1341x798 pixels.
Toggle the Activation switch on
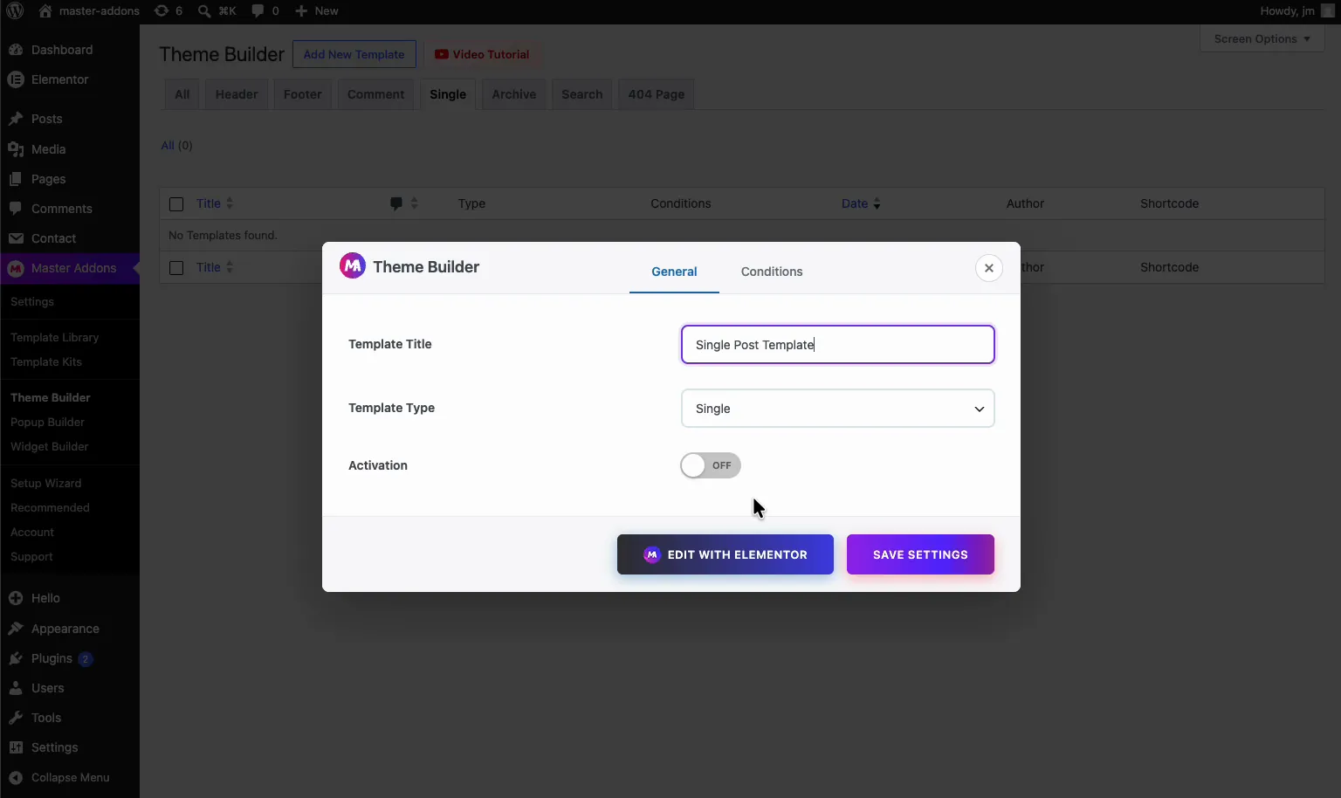(711, 465)
